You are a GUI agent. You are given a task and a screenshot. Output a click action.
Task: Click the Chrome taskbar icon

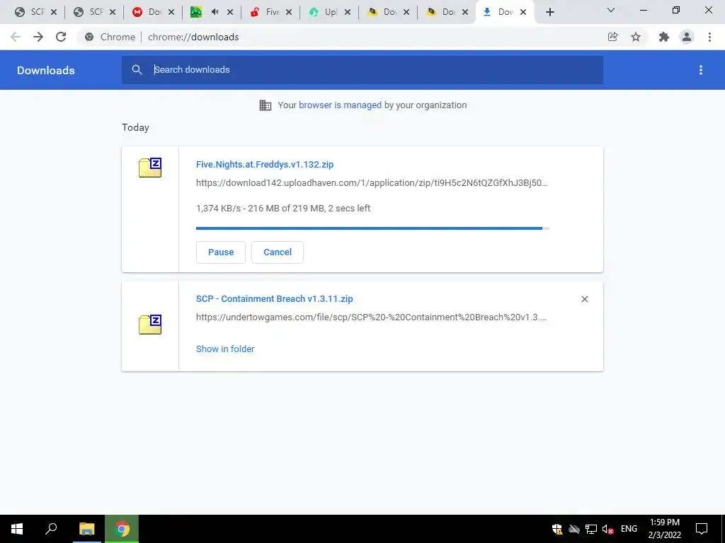[x=122, y=529]
